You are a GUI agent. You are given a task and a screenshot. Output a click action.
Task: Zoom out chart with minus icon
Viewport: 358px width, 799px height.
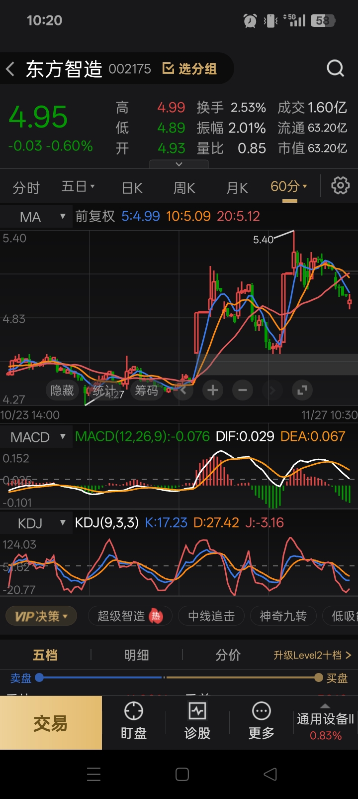(x=243, y=390)
